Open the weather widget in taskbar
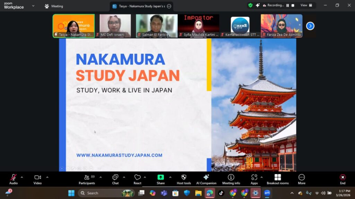This screenshot has height=199, width=355. [x=8, y=192]
